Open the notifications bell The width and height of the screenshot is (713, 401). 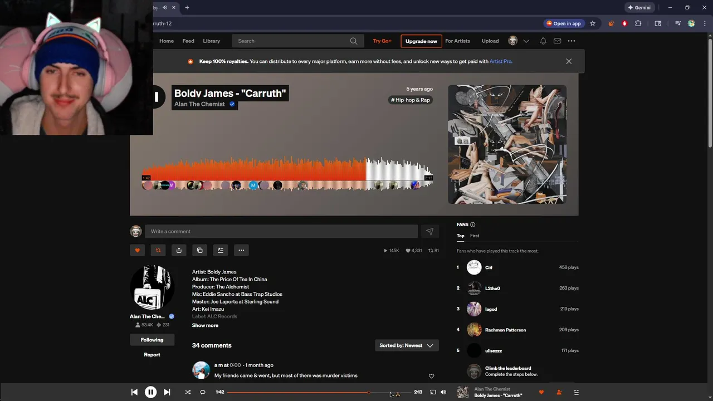pos(543,41)
